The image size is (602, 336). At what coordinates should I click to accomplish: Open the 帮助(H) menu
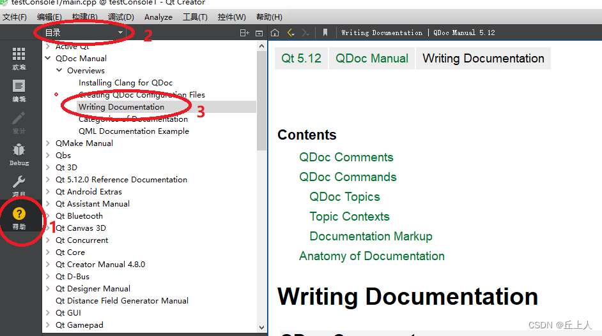pyautogui.click(x=269, y=17)
